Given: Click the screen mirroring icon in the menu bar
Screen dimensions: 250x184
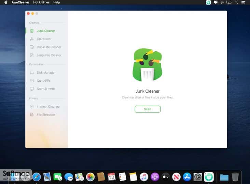Looking at the screenshot, I should pyautogui.click(x=229, y=2).
